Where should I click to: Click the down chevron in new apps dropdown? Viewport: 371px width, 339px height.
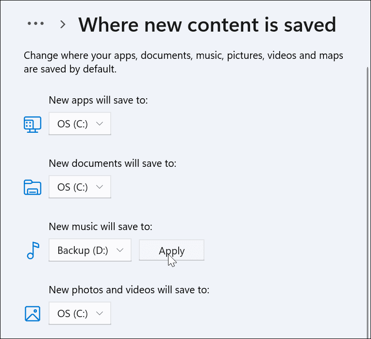point(100,124)
